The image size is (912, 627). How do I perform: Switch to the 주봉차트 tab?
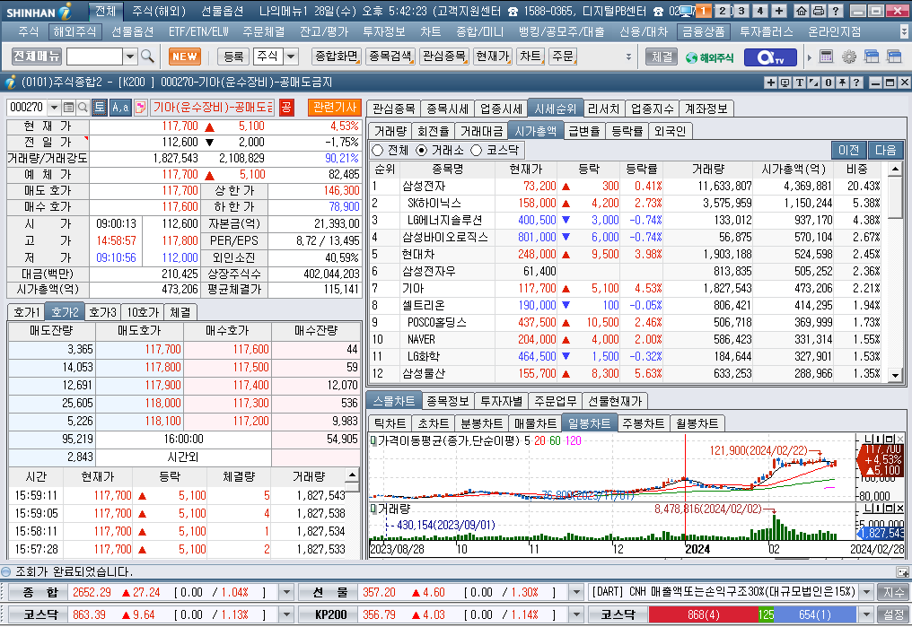[643, 423]
